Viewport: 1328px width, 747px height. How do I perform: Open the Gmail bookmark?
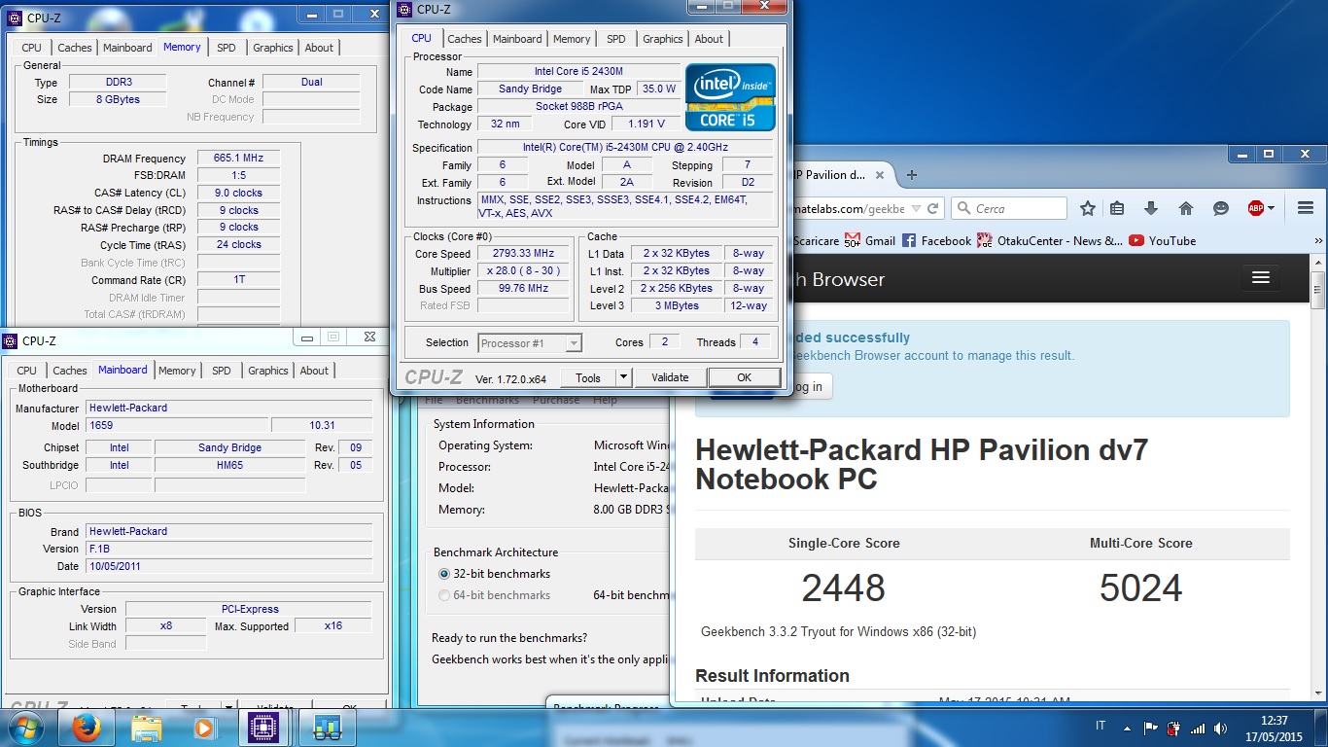click(x=870, y=240)
